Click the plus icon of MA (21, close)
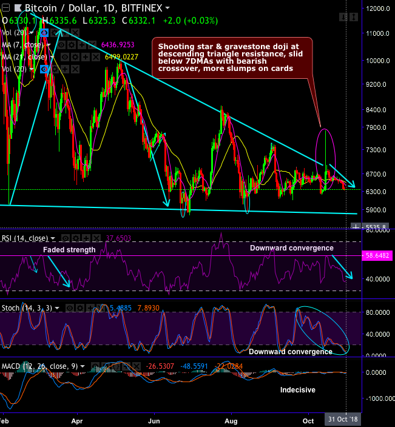395x427 pixels. [x=86, y=57]
